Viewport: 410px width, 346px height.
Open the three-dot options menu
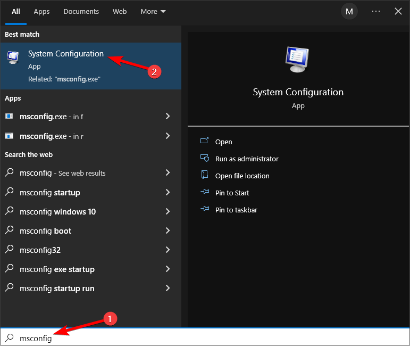376,11
